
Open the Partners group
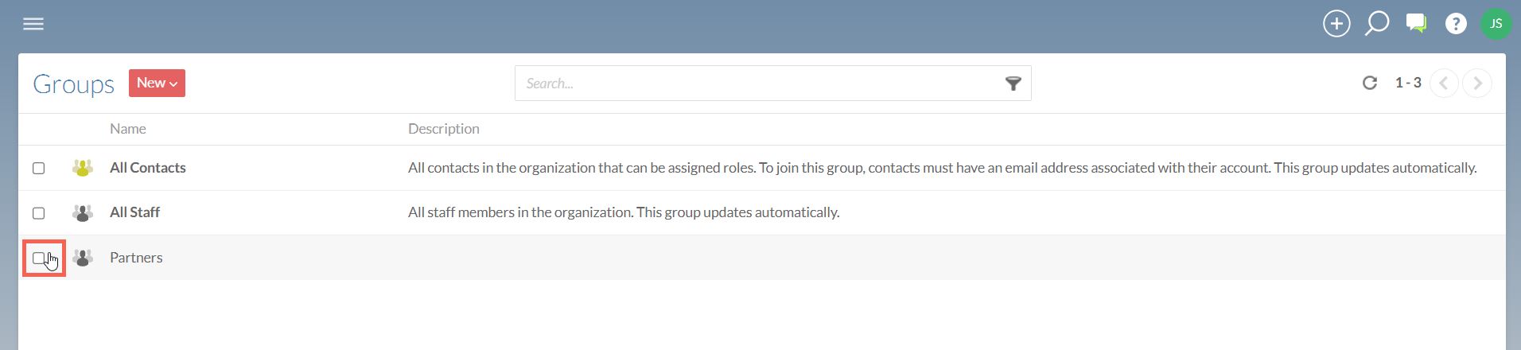click(x=136, y=258)
